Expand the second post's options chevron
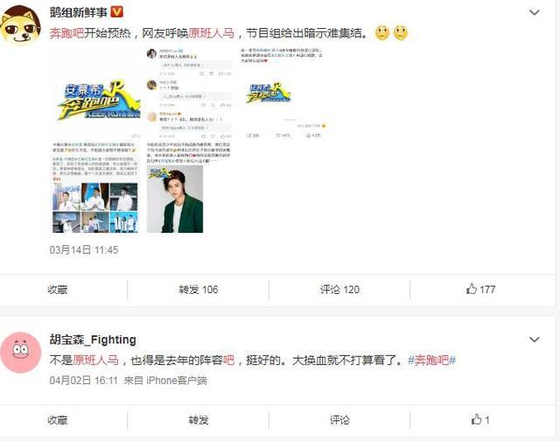 [x=534, y=339]
